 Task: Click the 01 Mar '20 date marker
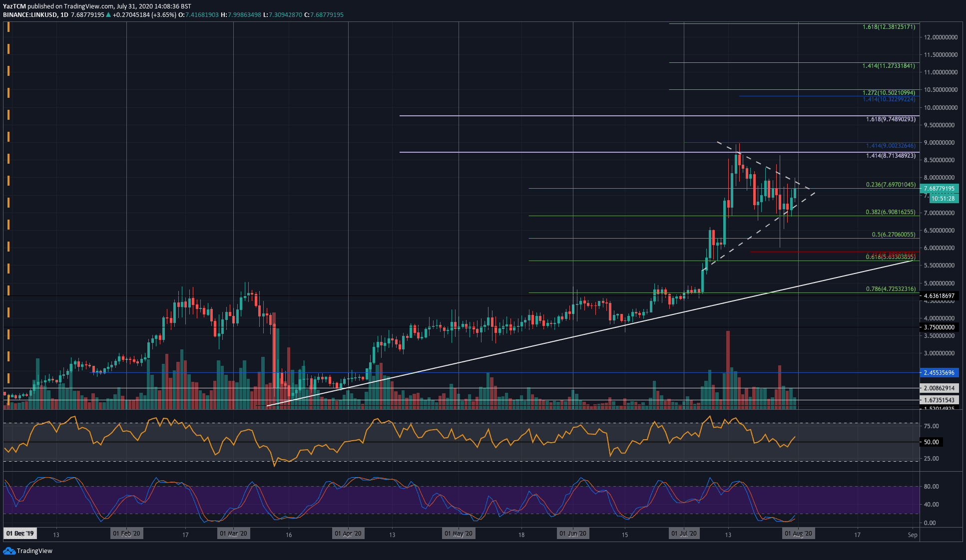(x=233, y=534)
